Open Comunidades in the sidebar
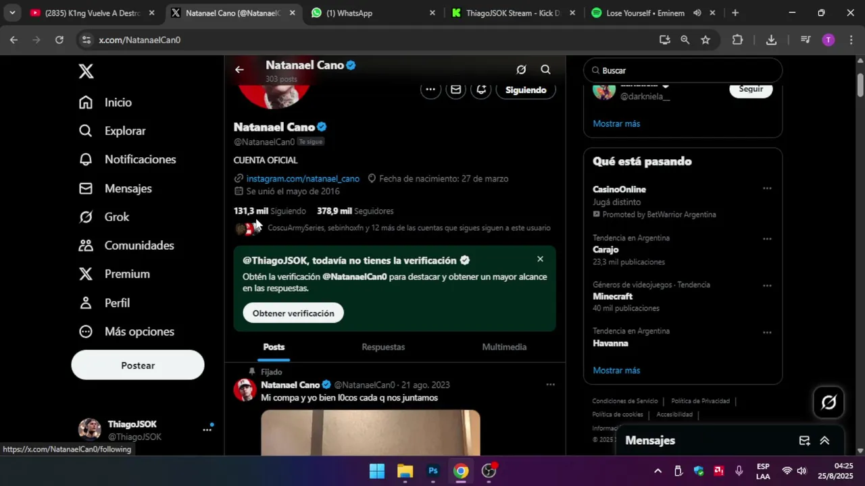The height and width of the screenshot is (486, 865). 126,246
